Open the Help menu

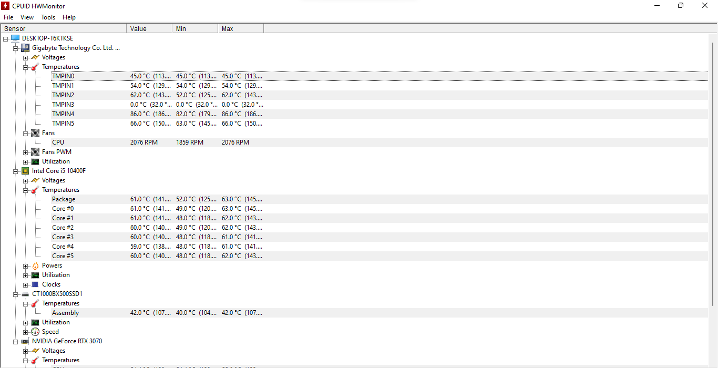pyautogui.click(x=69, y=17)
